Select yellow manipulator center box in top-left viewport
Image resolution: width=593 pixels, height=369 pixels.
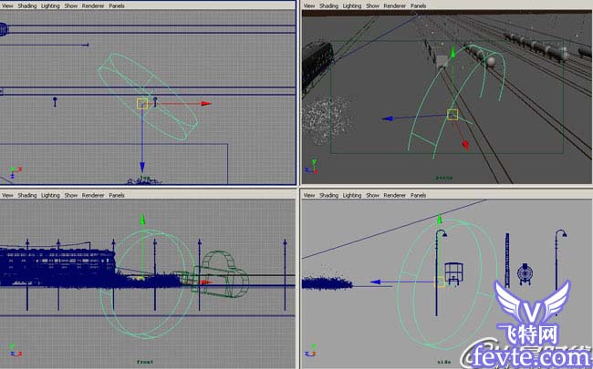click(x=142, y=104)
